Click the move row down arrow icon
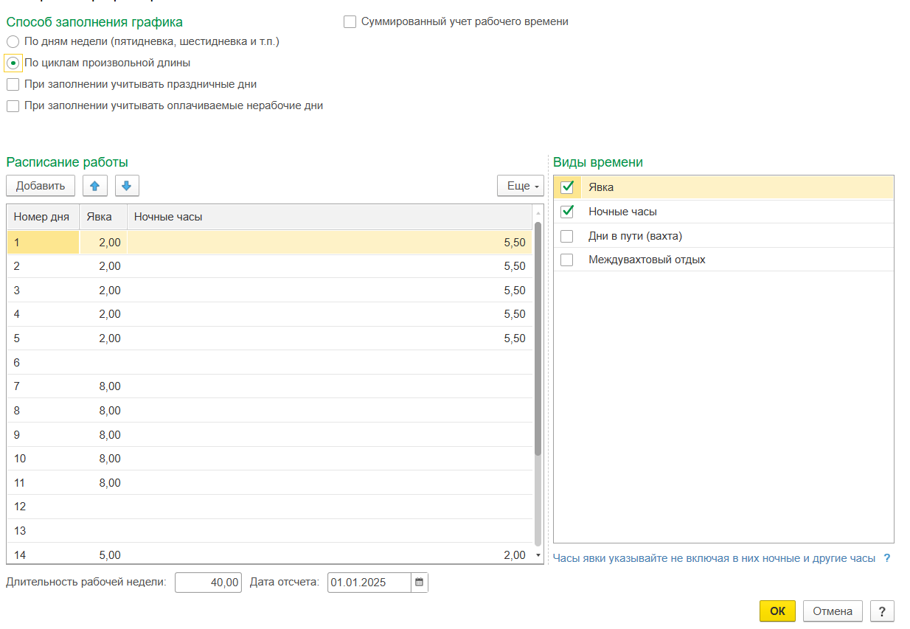The width and height of the screenshot is (910, 629). point(127,186)
